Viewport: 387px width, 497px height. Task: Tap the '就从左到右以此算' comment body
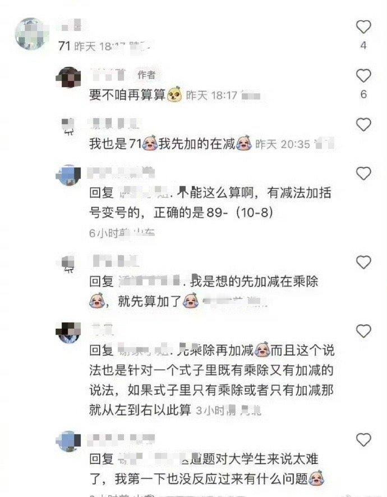(140, 409)
